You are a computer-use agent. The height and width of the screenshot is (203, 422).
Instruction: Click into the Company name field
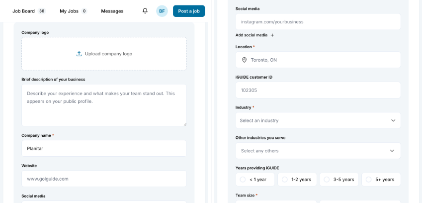pyautogui.click(x=104, y=148)
